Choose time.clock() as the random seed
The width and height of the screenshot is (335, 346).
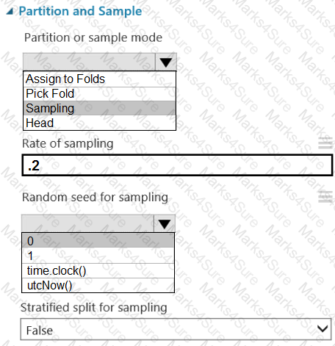pos(98,270)
